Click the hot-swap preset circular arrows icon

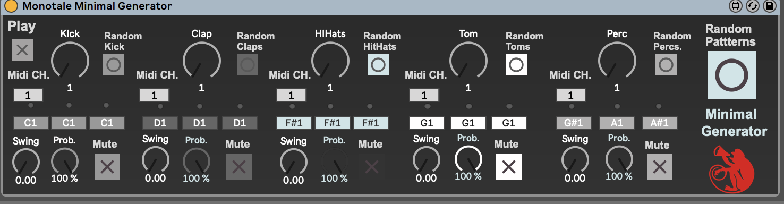[x=752, y=6]
